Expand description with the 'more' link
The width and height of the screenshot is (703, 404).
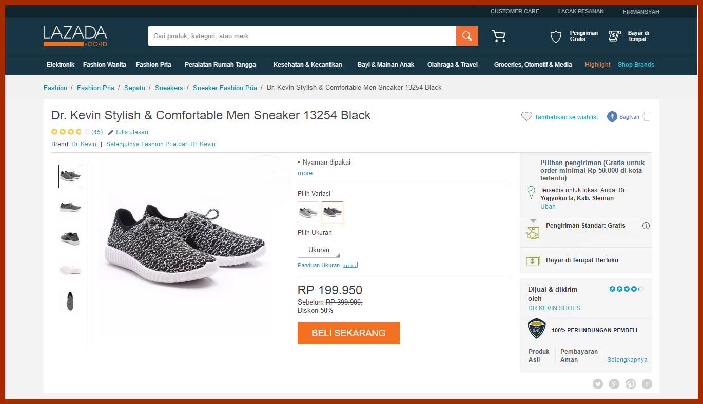point(305,173)
